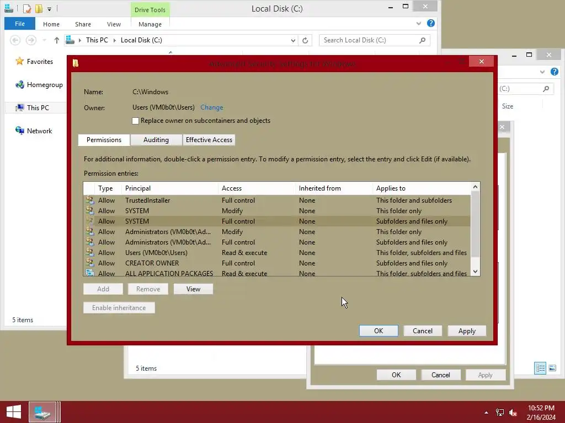Select Users (VM0b0t\Users) permission entry
Viewport: 565px width, 423px height.
click(x=277, y=252)
